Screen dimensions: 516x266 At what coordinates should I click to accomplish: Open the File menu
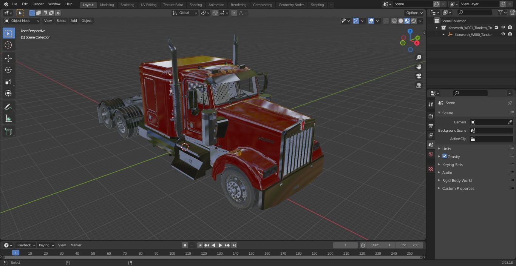coord(14,4)
